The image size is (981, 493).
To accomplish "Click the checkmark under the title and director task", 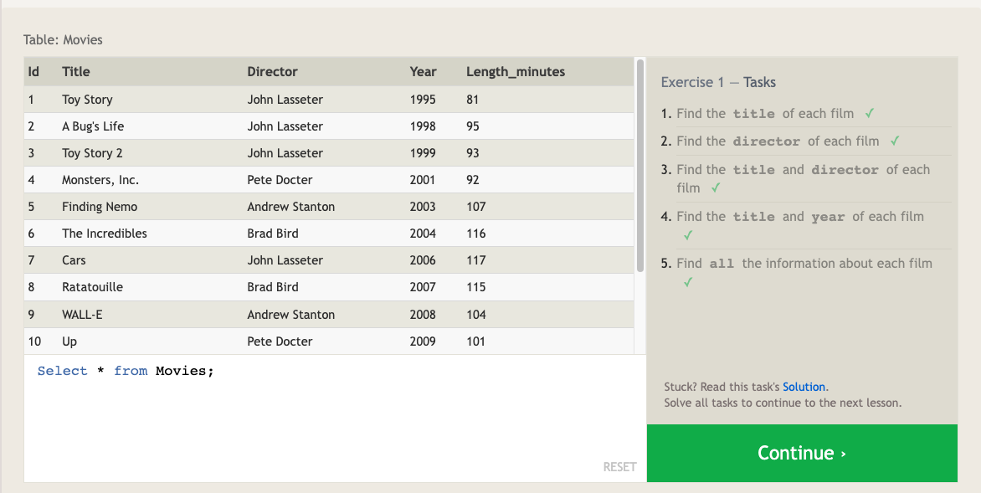I will [716, 188].
